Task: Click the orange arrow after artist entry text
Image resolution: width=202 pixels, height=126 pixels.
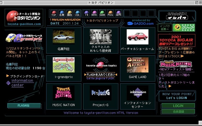Action: coord(170,86)
